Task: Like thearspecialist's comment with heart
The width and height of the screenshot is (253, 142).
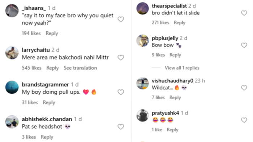Action: click(244, 13)
